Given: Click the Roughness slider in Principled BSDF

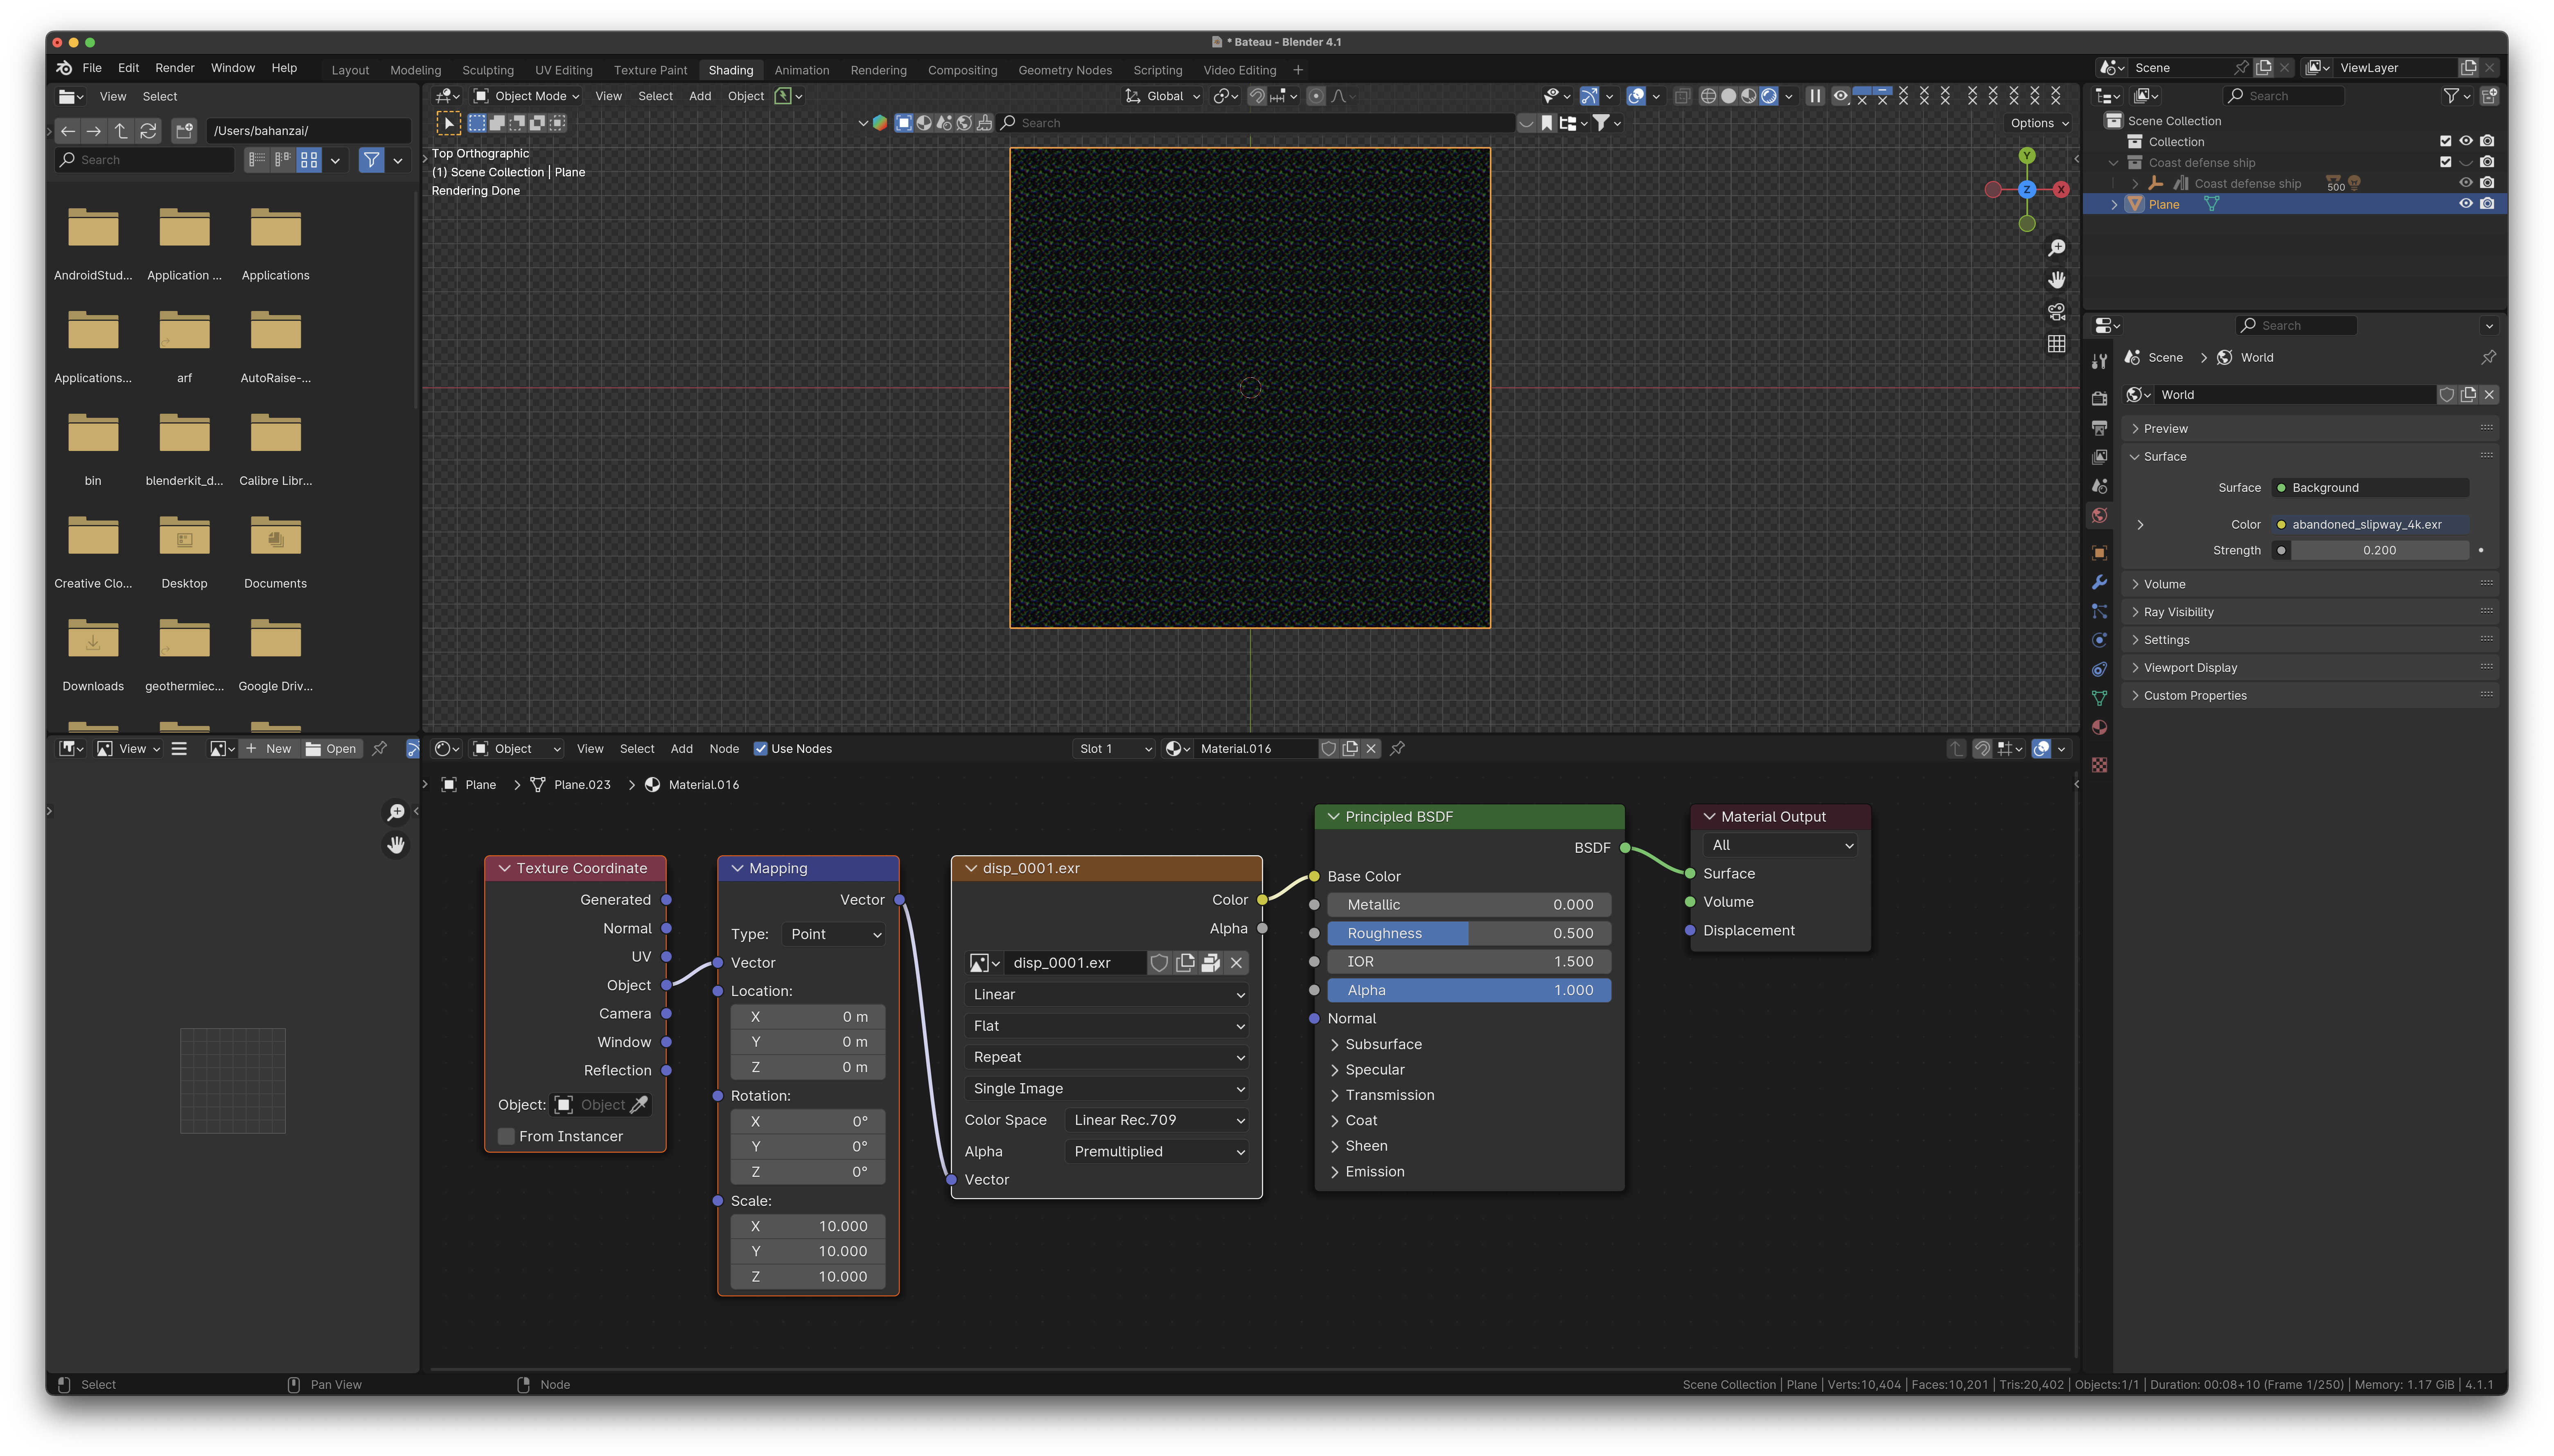Looking at the screenshot, I should (1469, 934).
